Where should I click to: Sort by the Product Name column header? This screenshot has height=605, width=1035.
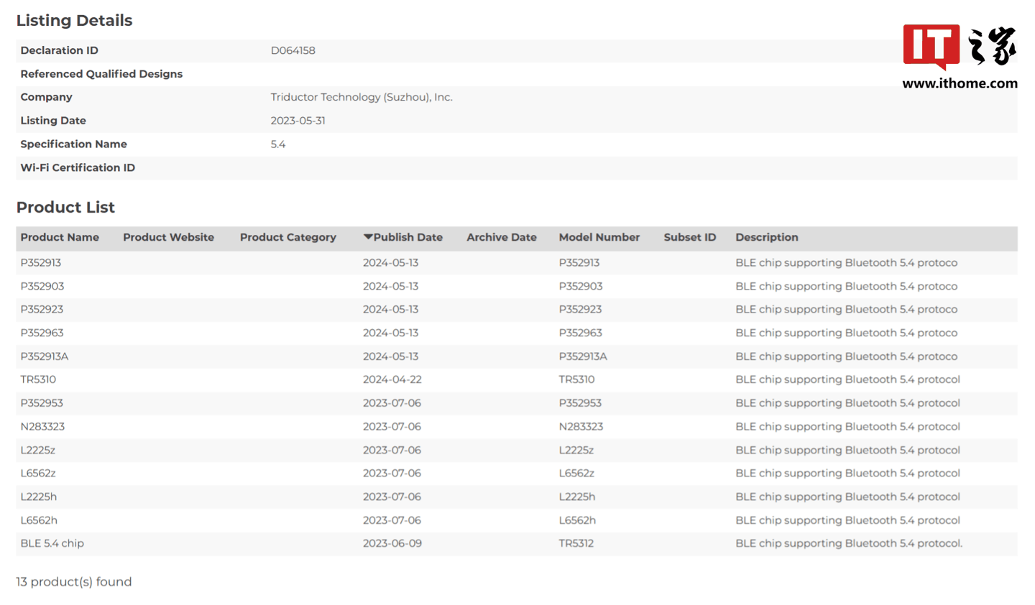60,237
